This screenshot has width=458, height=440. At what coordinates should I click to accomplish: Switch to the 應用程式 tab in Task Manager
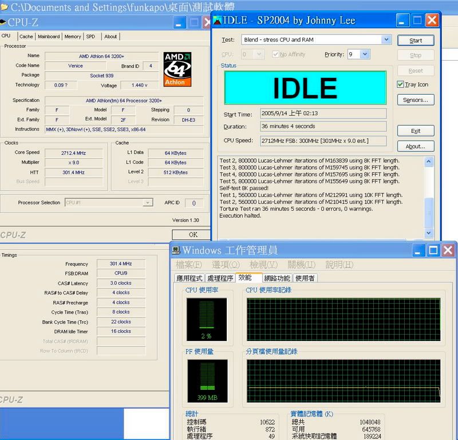(189, 278)
